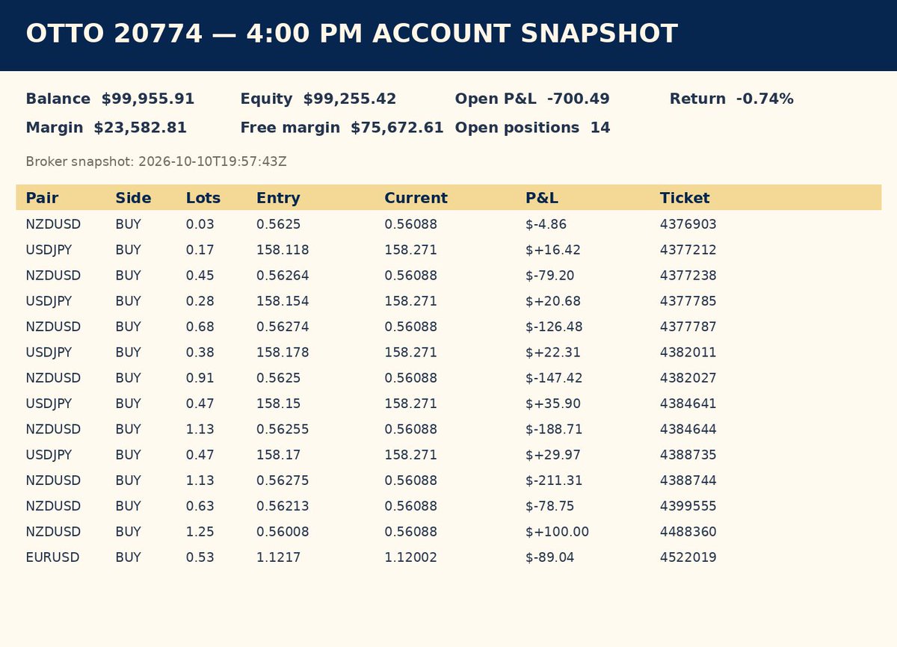The width and height of the screenshot is (897, 647).
Task: Click the Ticket column header
Action: 685,198
